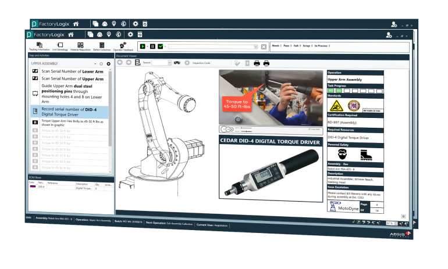This screenshot has width=448, height=269.
Task: Start the operation with green play button
Action: 143,46
